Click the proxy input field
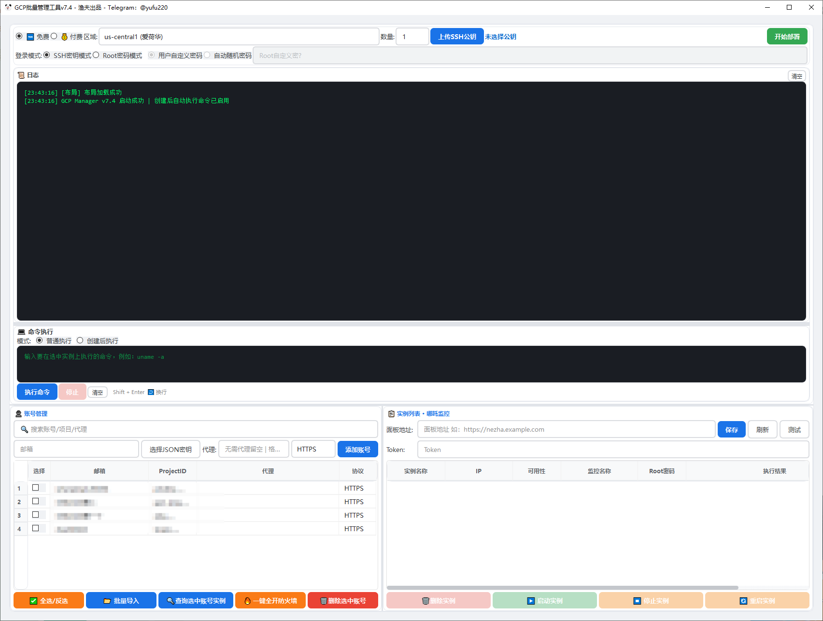Image resolution: width=823 pixels, height=621 pixels. (254, 449)
